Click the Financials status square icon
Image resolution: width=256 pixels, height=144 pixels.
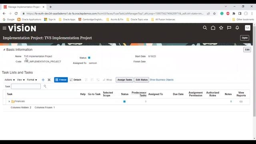pyautogui.click(x=124, y=102)
